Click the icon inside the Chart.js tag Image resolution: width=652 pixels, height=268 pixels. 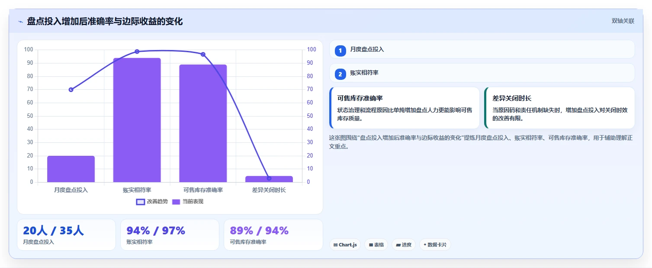point(335,245)
